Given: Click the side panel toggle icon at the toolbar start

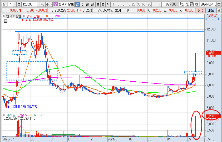Looking at the screenshot, I should tap(5, 4).
